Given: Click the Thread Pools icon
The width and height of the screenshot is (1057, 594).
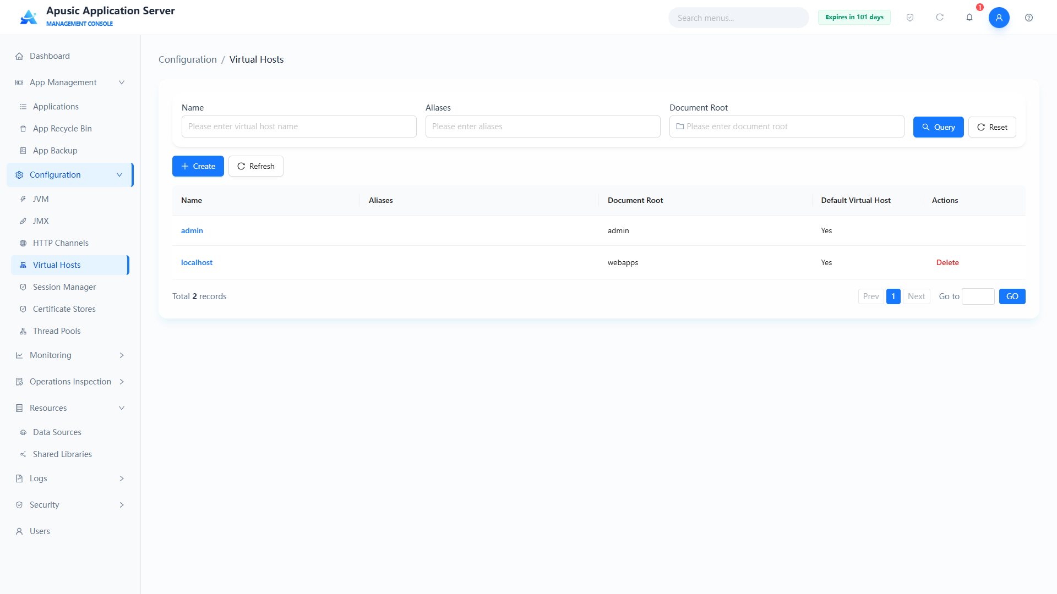Looking at the screenshot, I should click(23, 331).
